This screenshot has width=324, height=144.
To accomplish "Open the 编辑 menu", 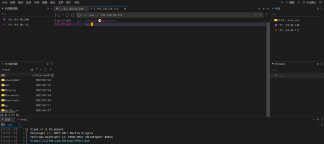I will pos(12,2).
